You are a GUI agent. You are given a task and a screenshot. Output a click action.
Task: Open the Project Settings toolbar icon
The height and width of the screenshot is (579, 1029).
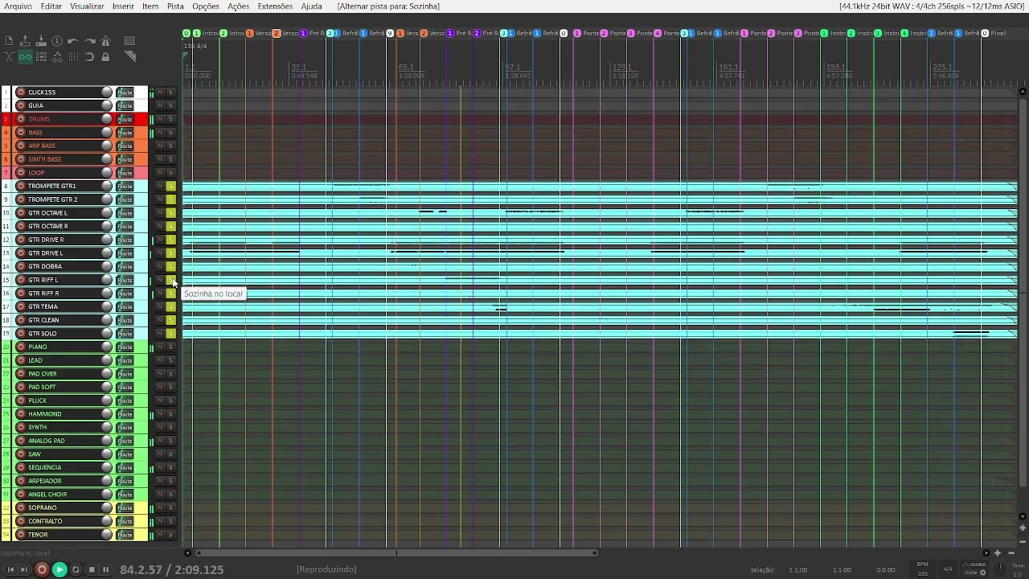pyautogui.click(x=57, y=41)
